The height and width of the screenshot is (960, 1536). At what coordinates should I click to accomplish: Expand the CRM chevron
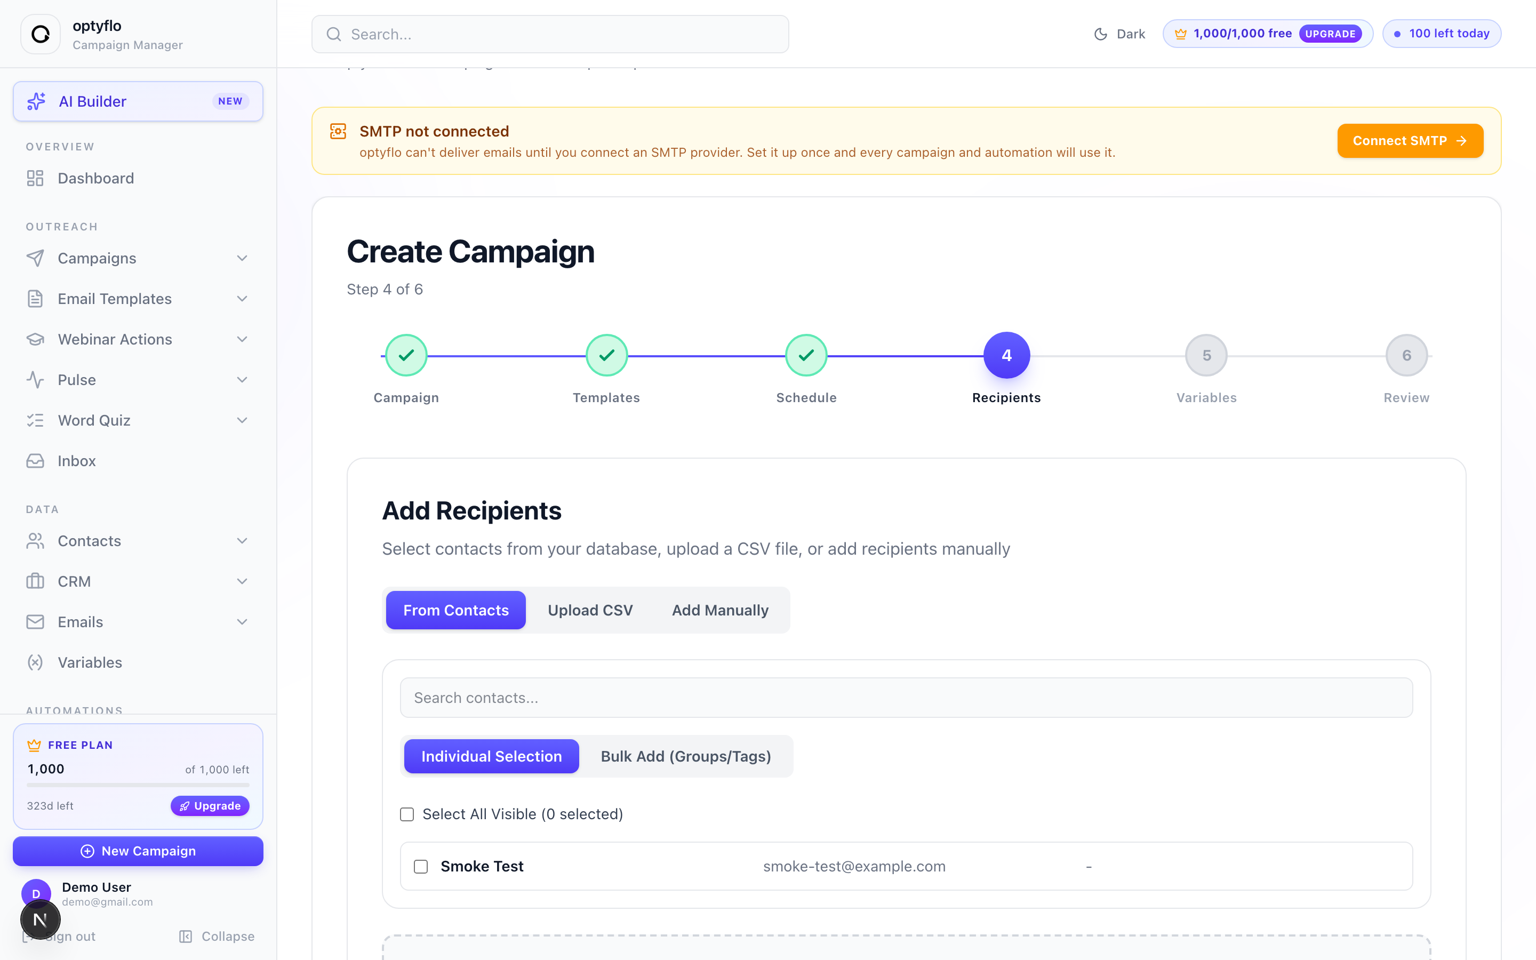242,581
